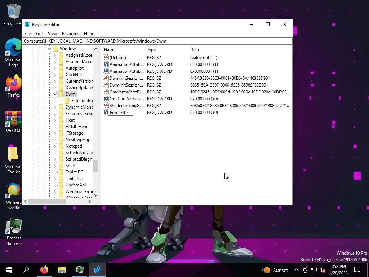Click the Registry Editor title bar icon
The height and width of the screenshot is (277, 369).
tap(27, 24)
